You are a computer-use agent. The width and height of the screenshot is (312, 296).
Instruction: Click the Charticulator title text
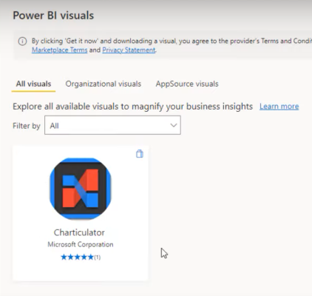[79, 232]
